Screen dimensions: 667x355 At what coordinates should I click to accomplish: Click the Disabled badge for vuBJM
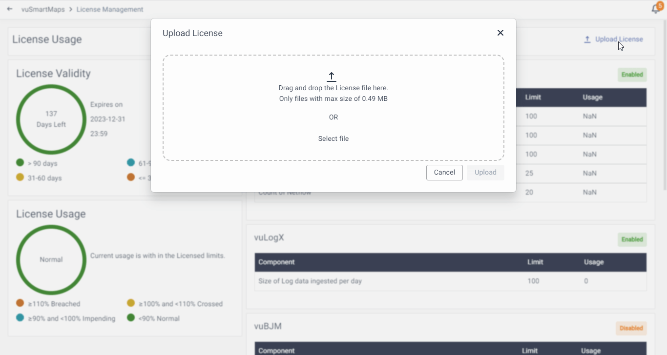[631, 328]
